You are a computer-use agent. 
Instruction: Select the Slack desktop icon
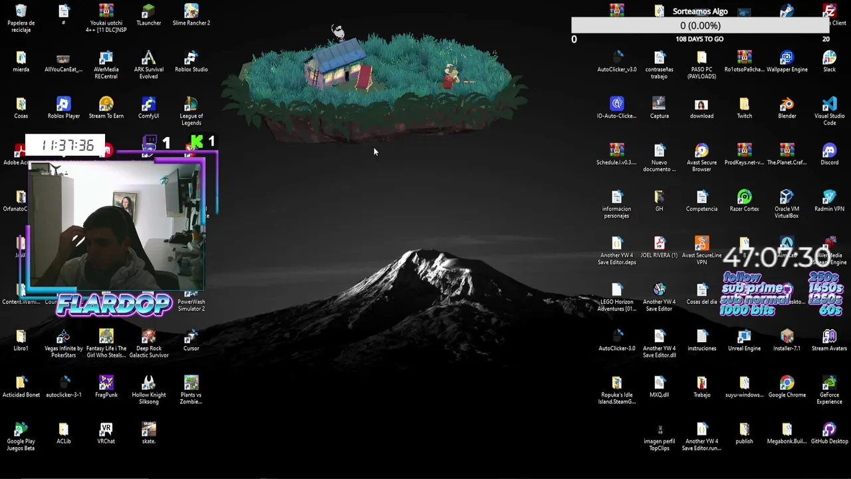(x=829, y=58)
